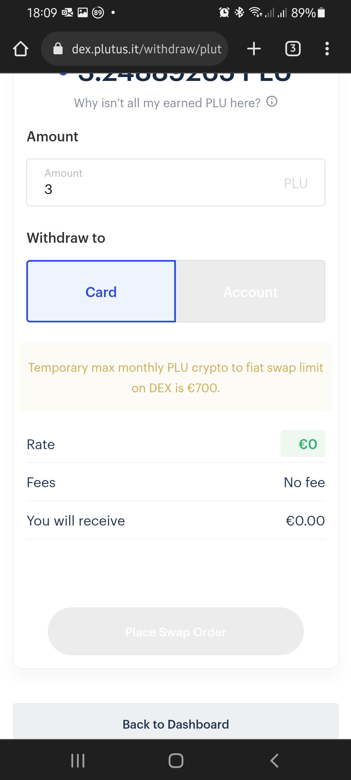Screen dimensions: 351x780
Task: Select Card as withdraw destination
Action: pos(101,292)
